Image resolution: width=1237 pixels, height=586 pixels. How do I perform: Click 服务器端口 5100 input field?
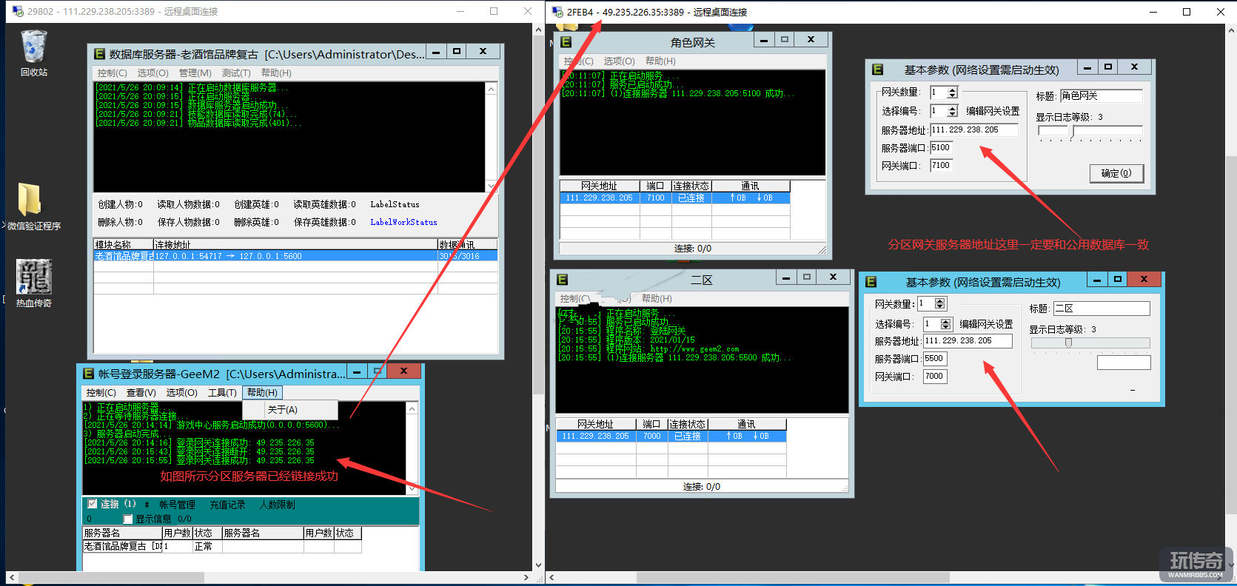[x=941, y=147]
